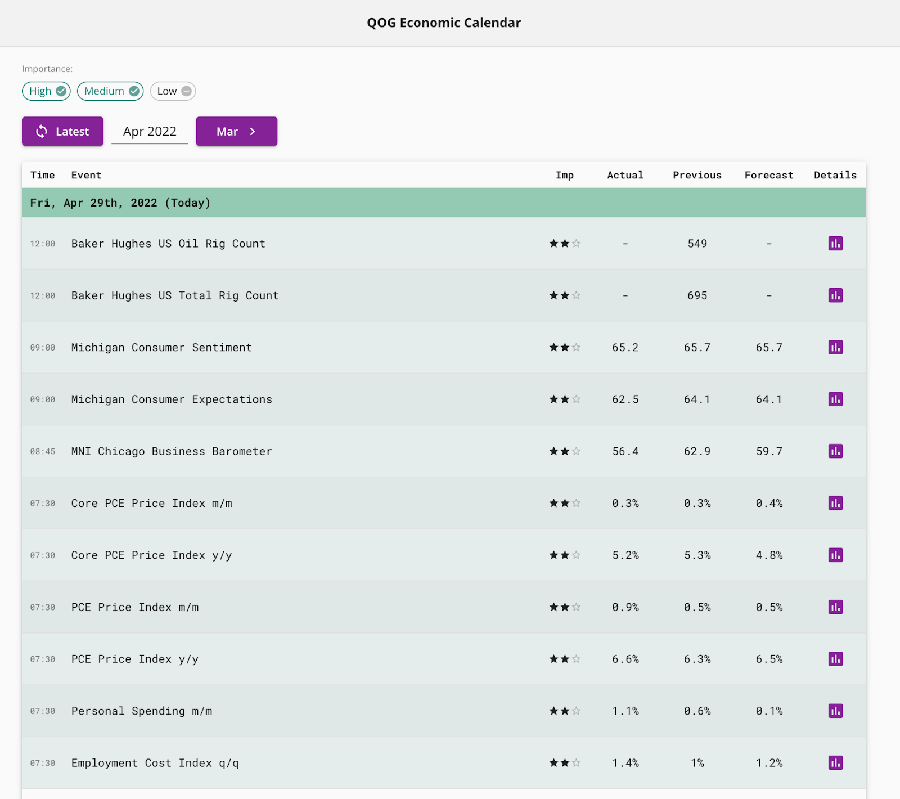Image resolution: width=900 pixels, height=799 pixels.
Task: Click the actual value 1.1% for Personal Spending m/m
Action: pos(625,711)
